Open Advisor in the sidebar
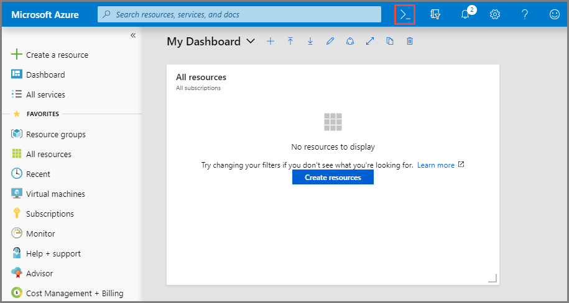This screenshot has width=569, height=303. (39, 274)
